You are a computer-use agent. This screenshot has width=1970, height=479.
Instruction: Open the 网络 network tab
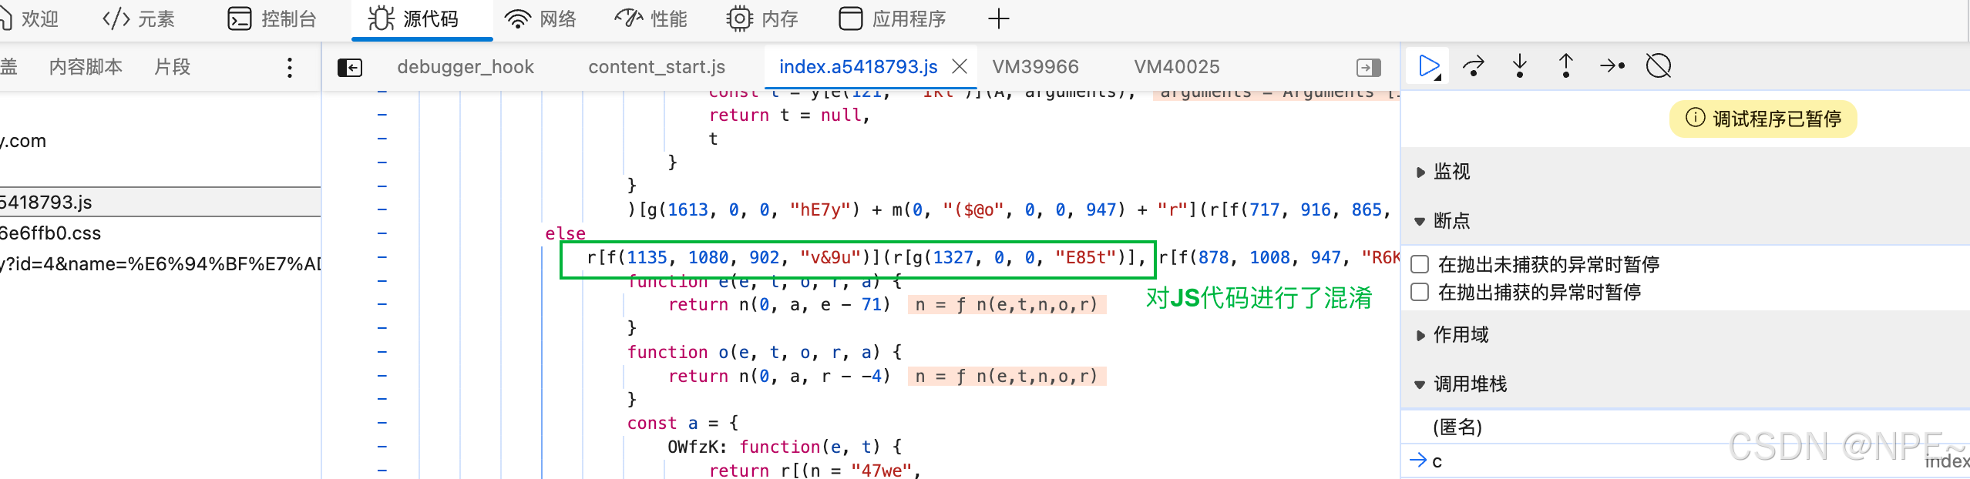pyautogui.click(x=541, y=18)
